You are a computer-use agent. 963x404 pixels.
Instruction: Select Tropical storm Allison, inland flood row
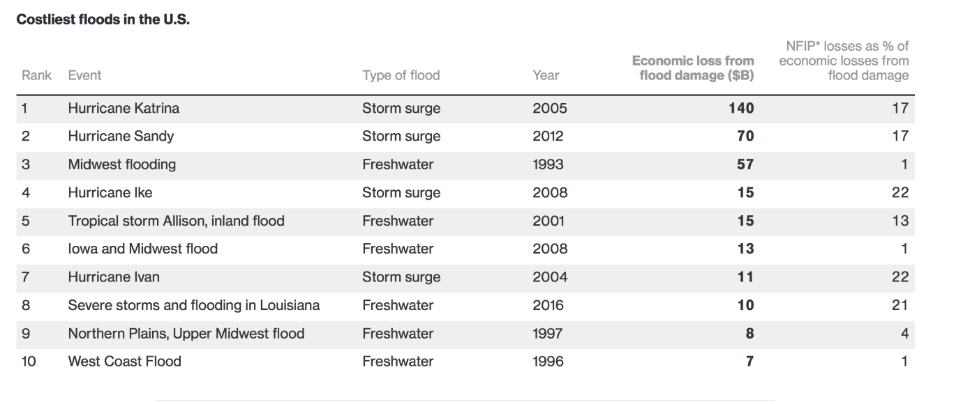pos(465,221)
